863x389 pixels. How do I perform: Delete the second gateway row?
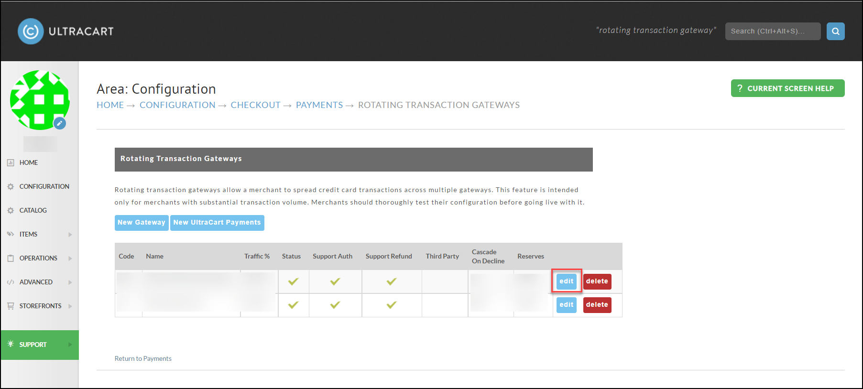[x=597, y=305]
